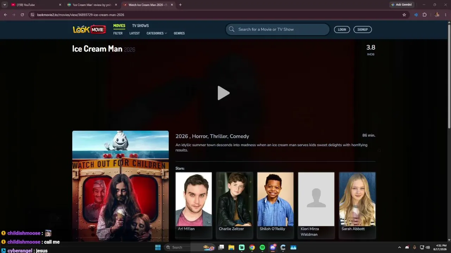Open Charlie Zeltzer's actor photo
Viewport: 451px width, 253px height.
[235, 199]
